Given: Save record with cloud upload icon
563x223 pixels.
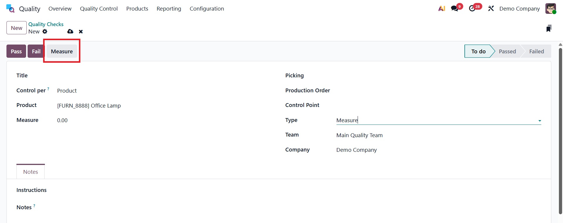Looking at the screenshot, I should [70, 31].
